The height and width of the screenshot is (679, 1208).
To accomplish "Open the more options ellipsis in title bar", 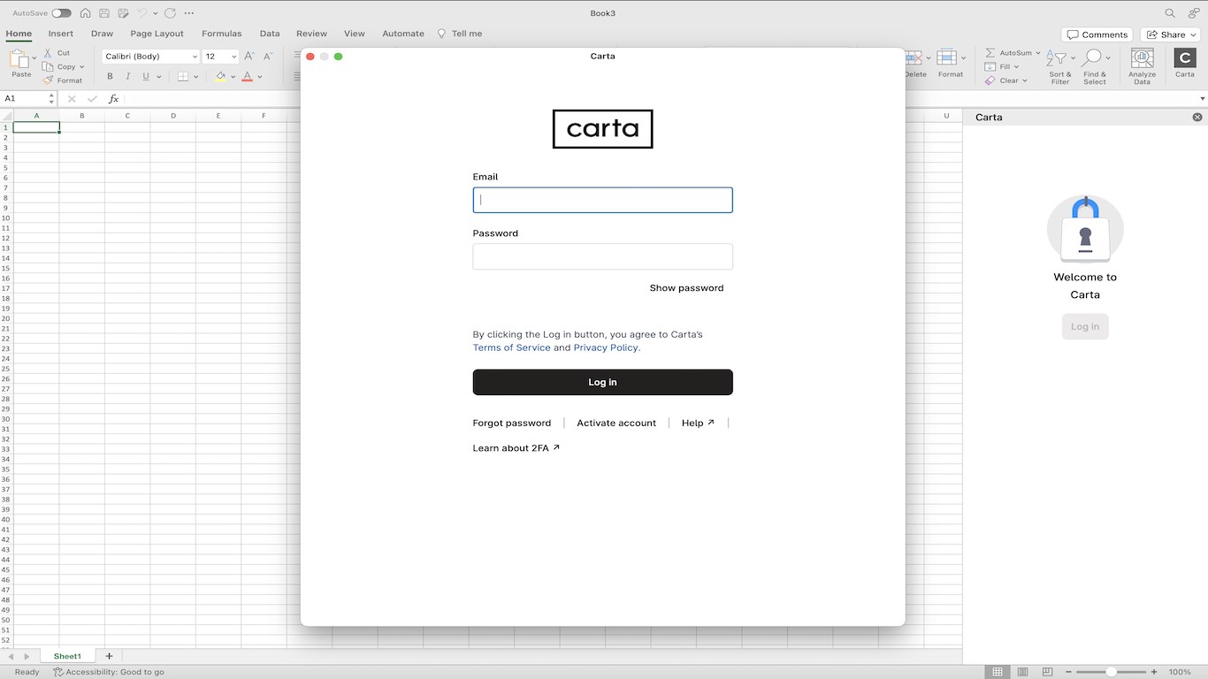I will tap(188, 13).
